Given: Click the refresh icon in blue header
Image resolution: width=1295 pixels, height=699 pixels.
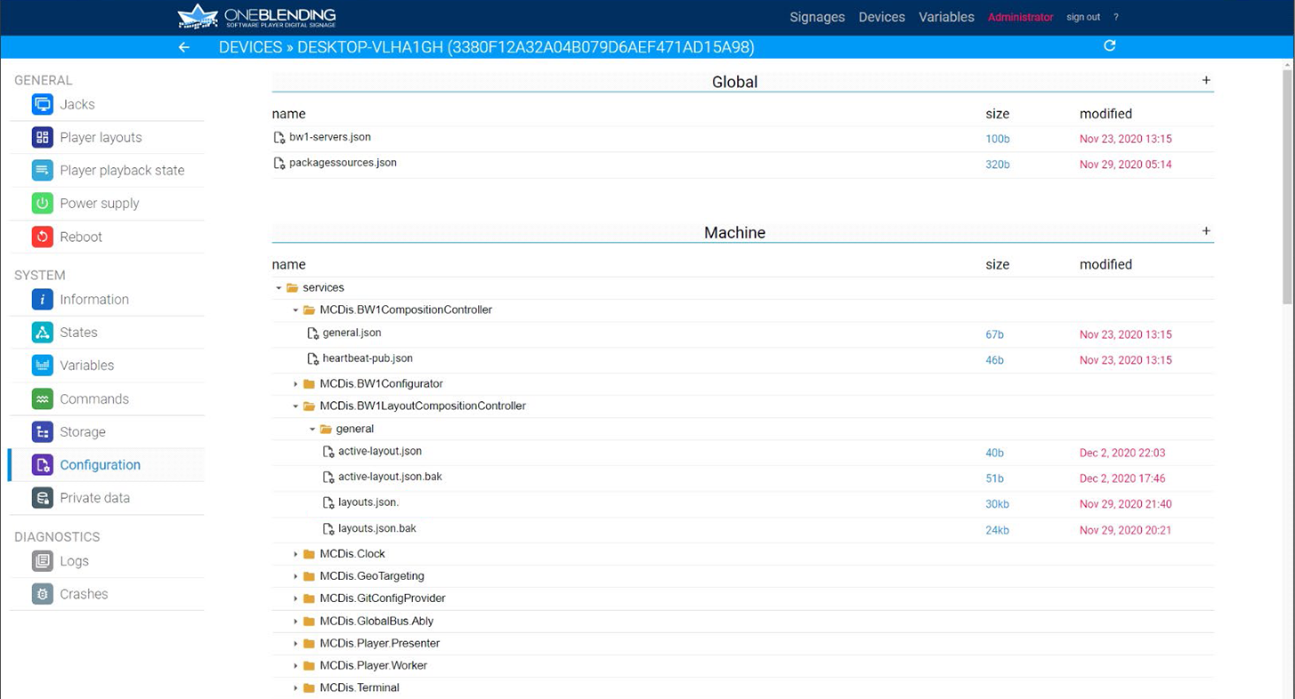Looking at the screenshot, I should pos(1109,46).
